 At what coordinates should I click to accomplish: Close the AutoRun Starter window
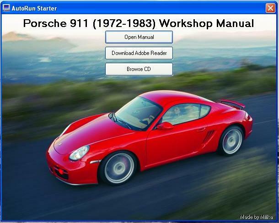point(270,8)
